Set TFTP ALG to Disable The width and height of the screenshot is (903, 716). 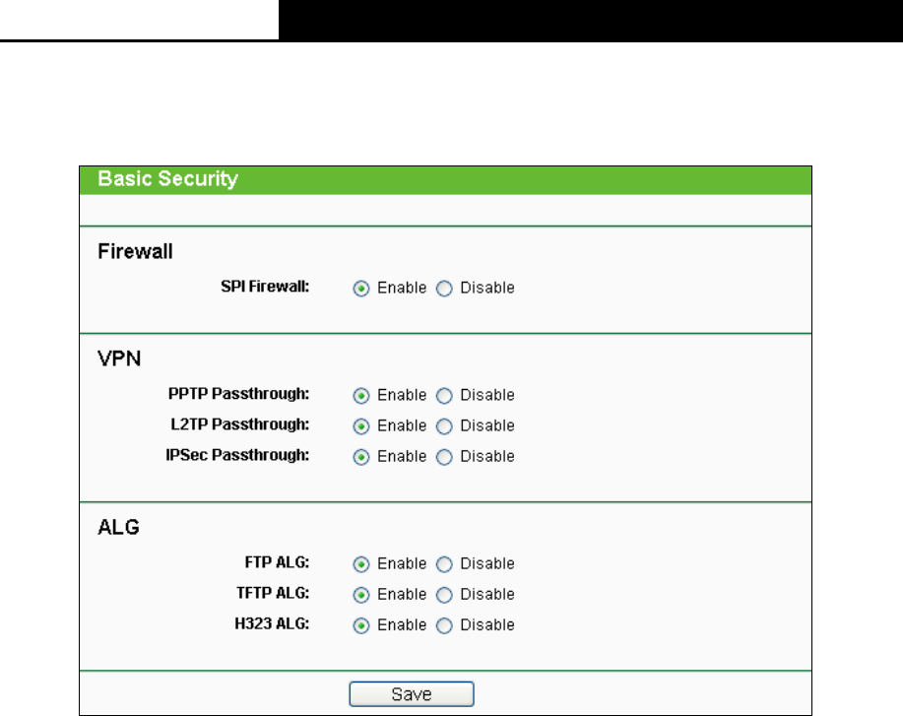click(444, 595)
